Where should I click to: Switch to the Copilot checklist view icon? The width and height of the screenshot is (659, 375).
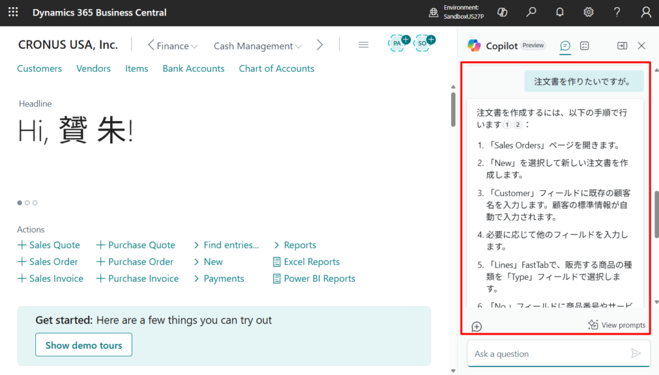(x=584, y=46)
